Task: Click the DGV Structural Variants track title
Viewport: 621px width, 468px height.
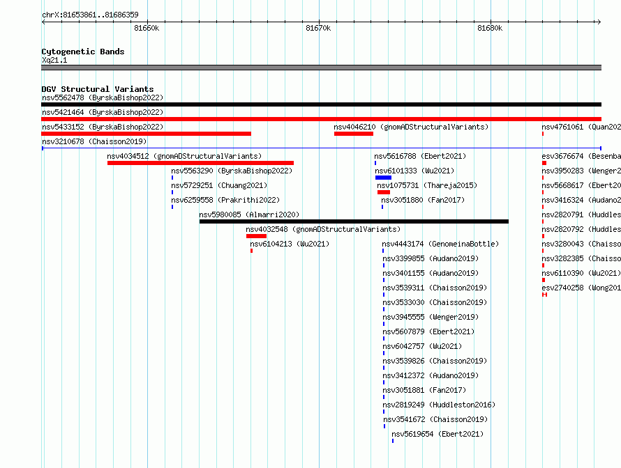Action: 98,89
